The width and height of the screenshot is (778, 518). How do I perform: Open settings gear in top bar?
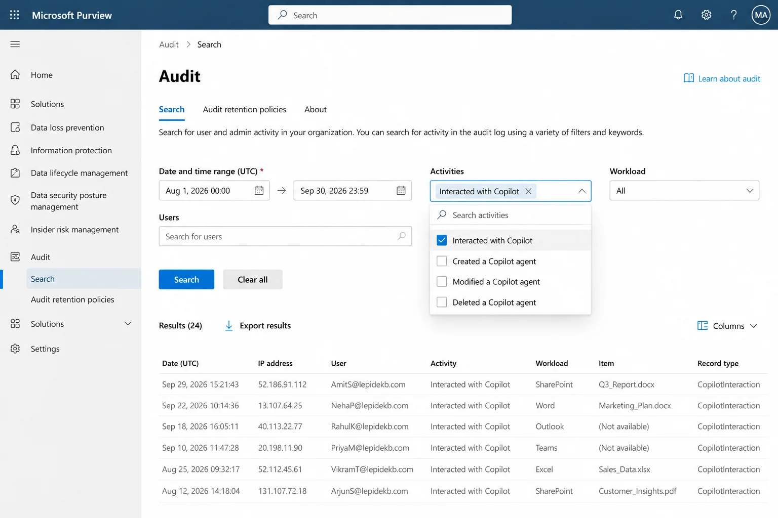706,15
